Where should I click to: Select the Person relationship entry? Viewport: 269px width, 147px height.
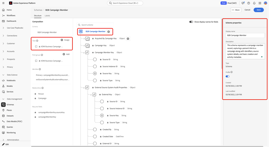click(41, 94)
